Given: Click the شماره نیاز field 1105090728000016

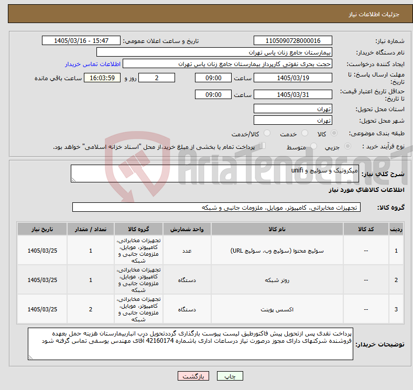Looking at the screenshot, I should tap(292, 40).
